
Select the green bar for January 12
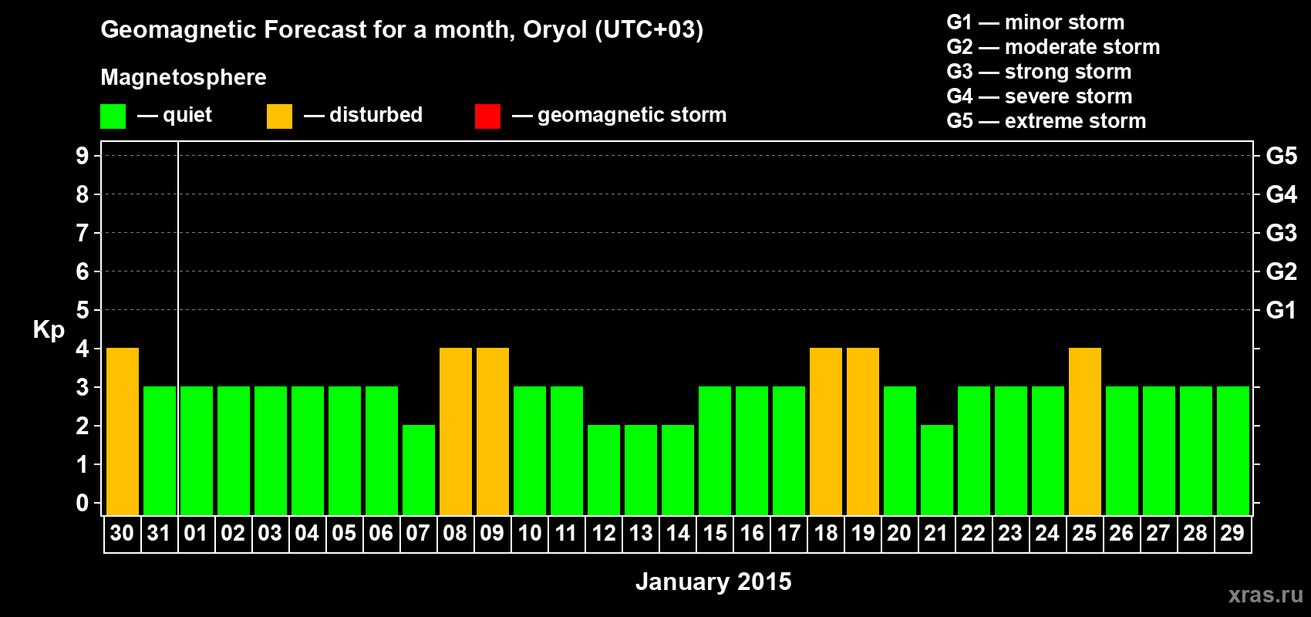[x=604, y=470]
